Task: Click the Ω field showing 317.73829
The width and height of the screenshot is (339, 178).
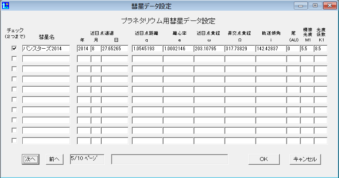Action: pyautogui.click(x=239, y=49)
